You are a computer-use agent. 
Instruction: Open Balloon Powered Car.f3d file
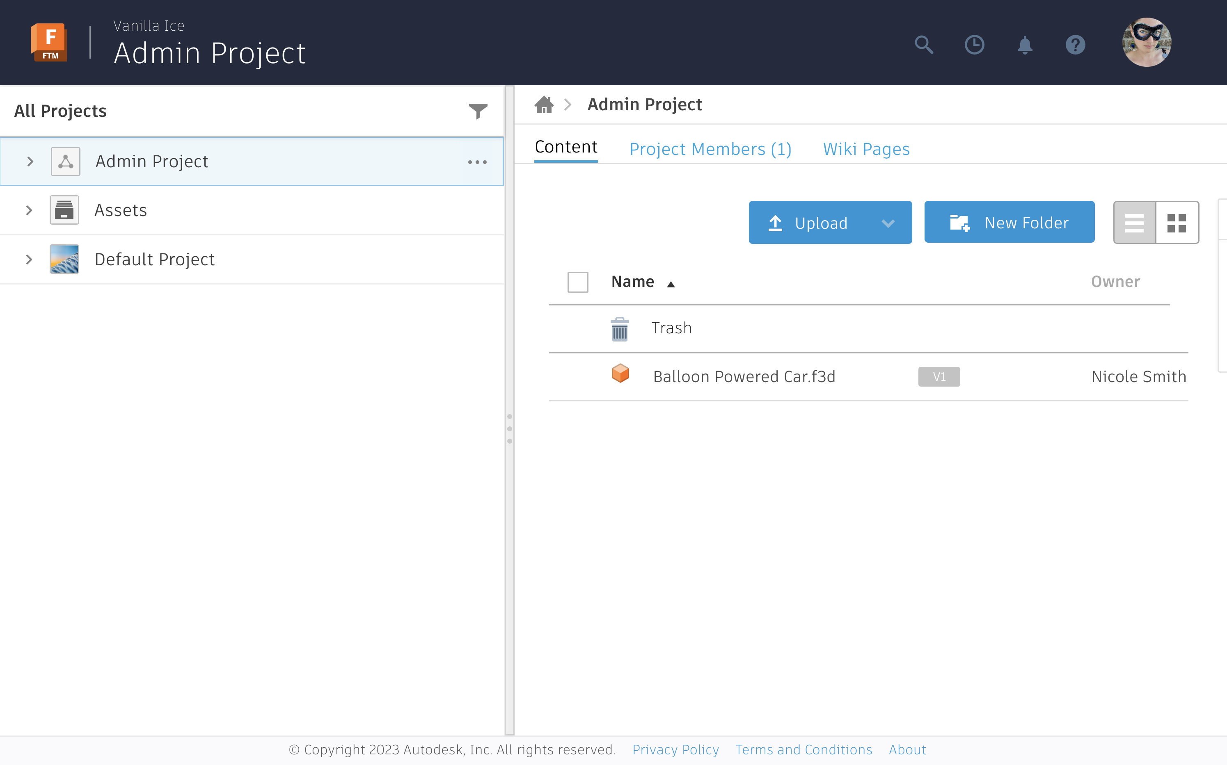coord(744,376)
